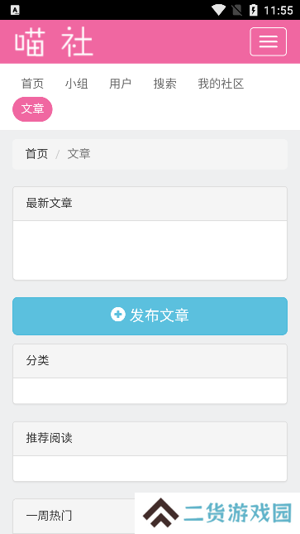Tap the 推荐阅读 panel header
This screenshot has width=300, height=534.
[150, 439]
